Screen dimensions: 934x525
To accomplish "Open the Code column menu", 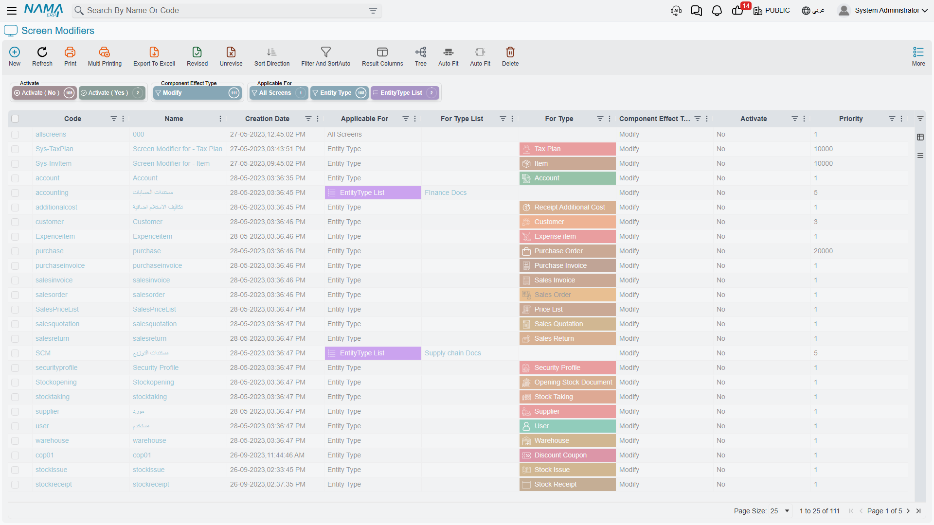I will (x=123, y=119).
